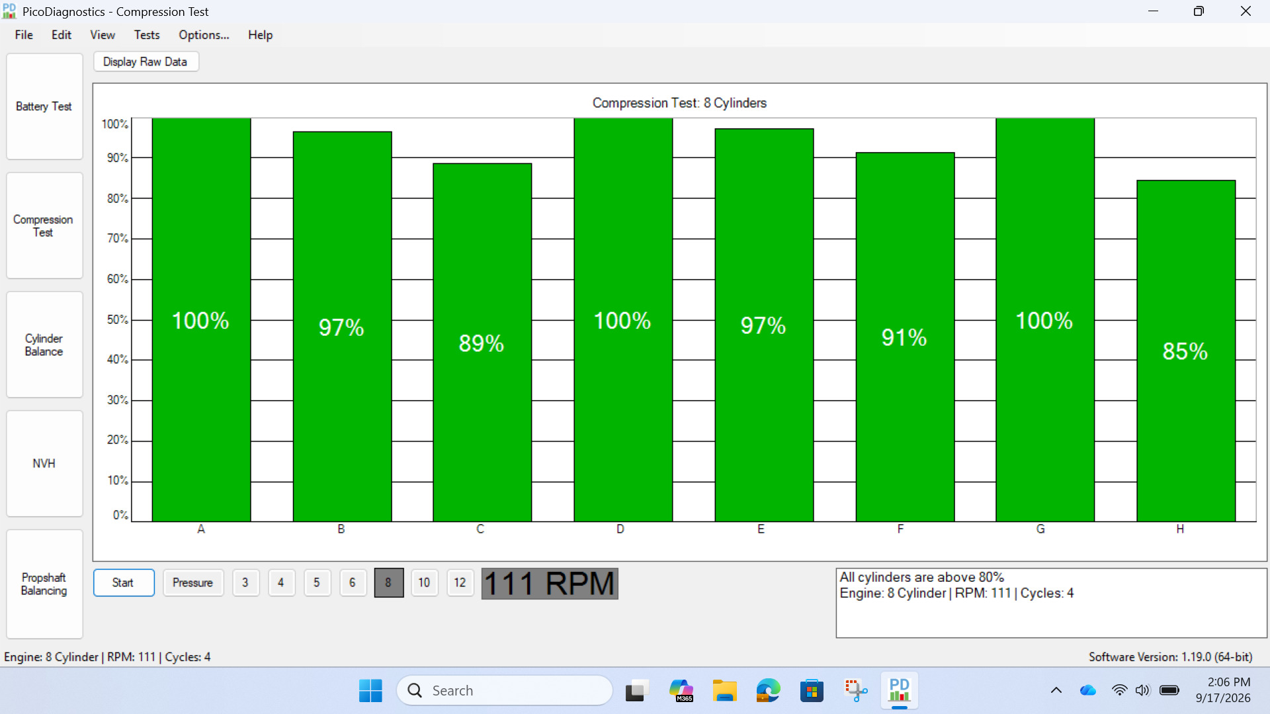Open Snipping Tool from the taskbar
Image resolution: width=1270 pixels, height=714 pixels.
(856, 691)
